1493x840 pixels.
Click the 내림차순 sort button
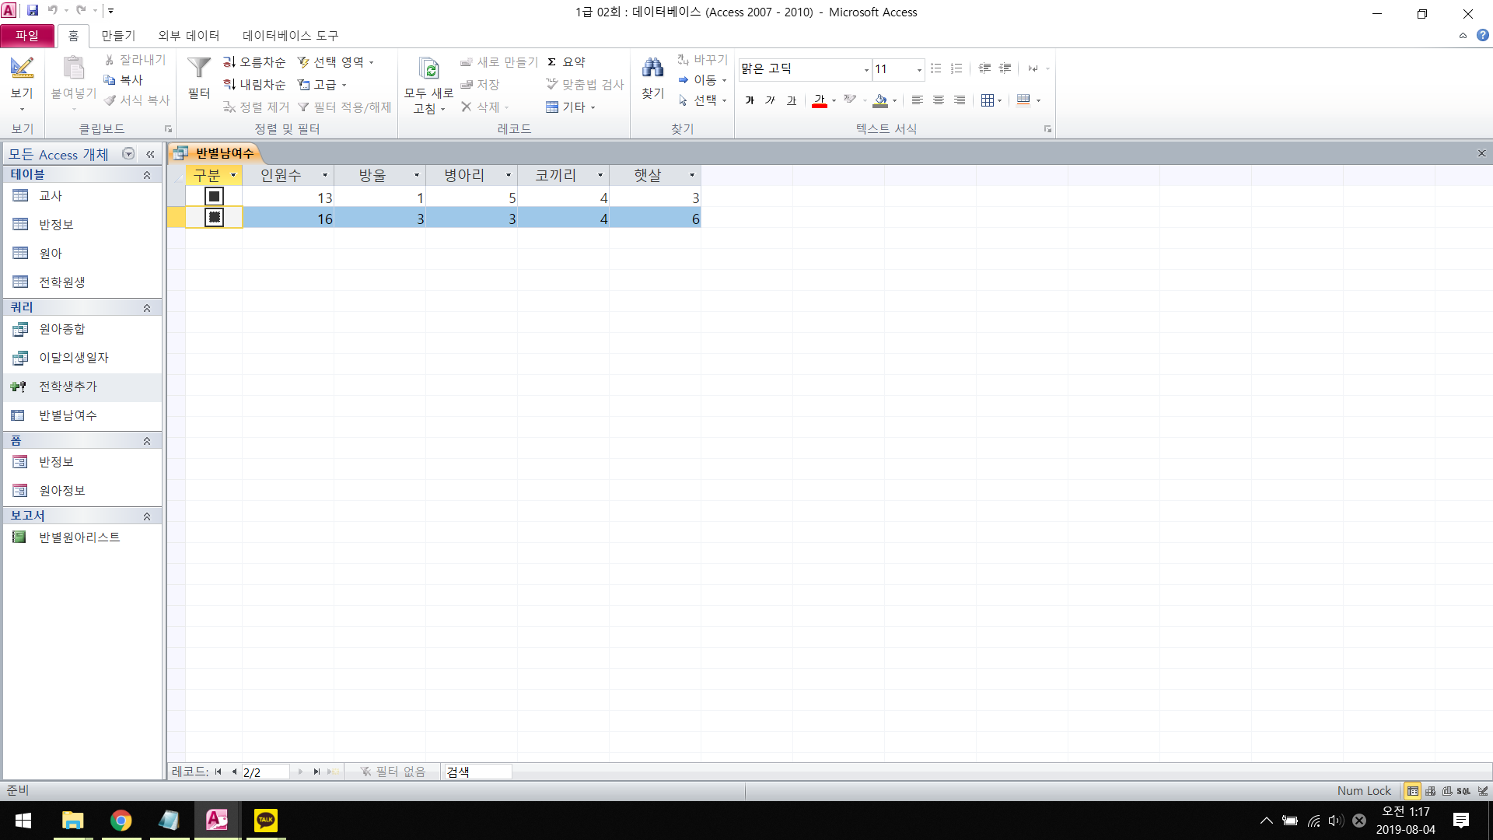point(254,85)
